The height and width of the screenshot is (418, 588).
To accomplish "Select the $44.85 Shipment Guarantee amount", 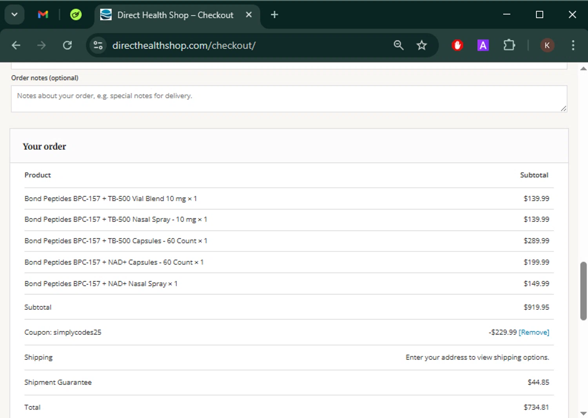I will click(538, 382).
